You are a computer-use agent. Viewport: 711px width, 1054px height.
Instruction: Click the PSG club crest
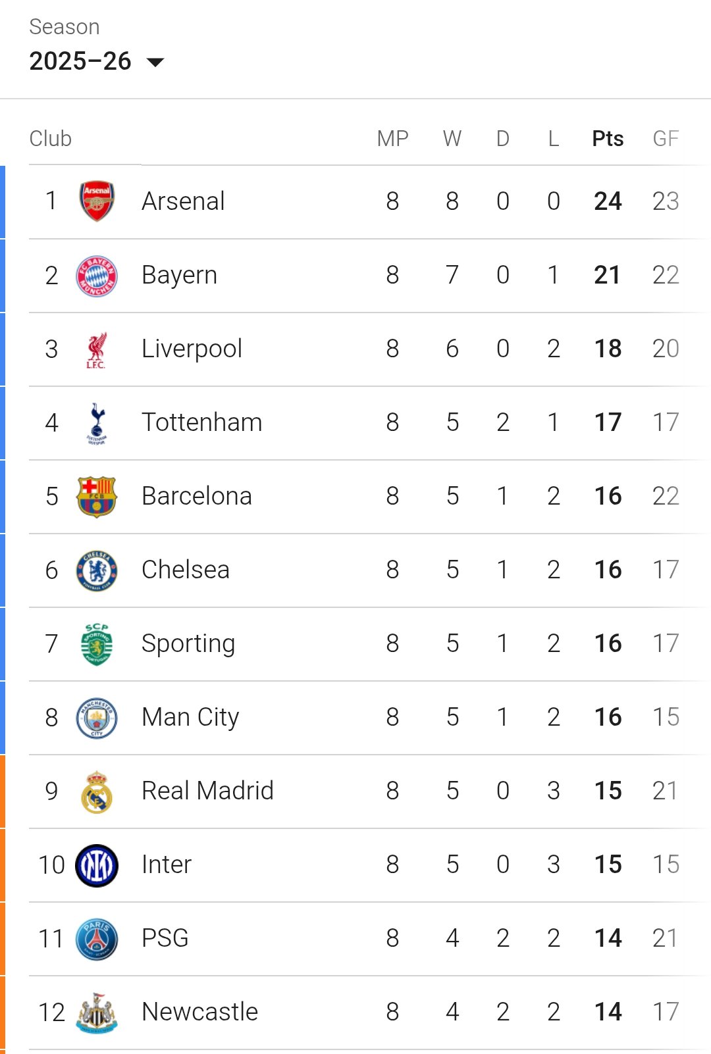(x=97, y=939)
